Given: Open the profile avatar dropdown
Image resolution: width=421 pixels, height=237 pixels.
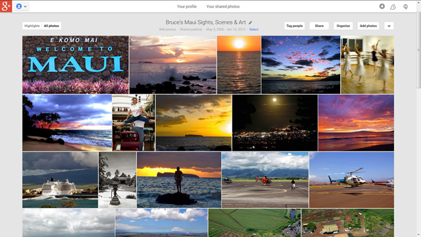Looking at the screenshot, I should [x=22, y=6].
